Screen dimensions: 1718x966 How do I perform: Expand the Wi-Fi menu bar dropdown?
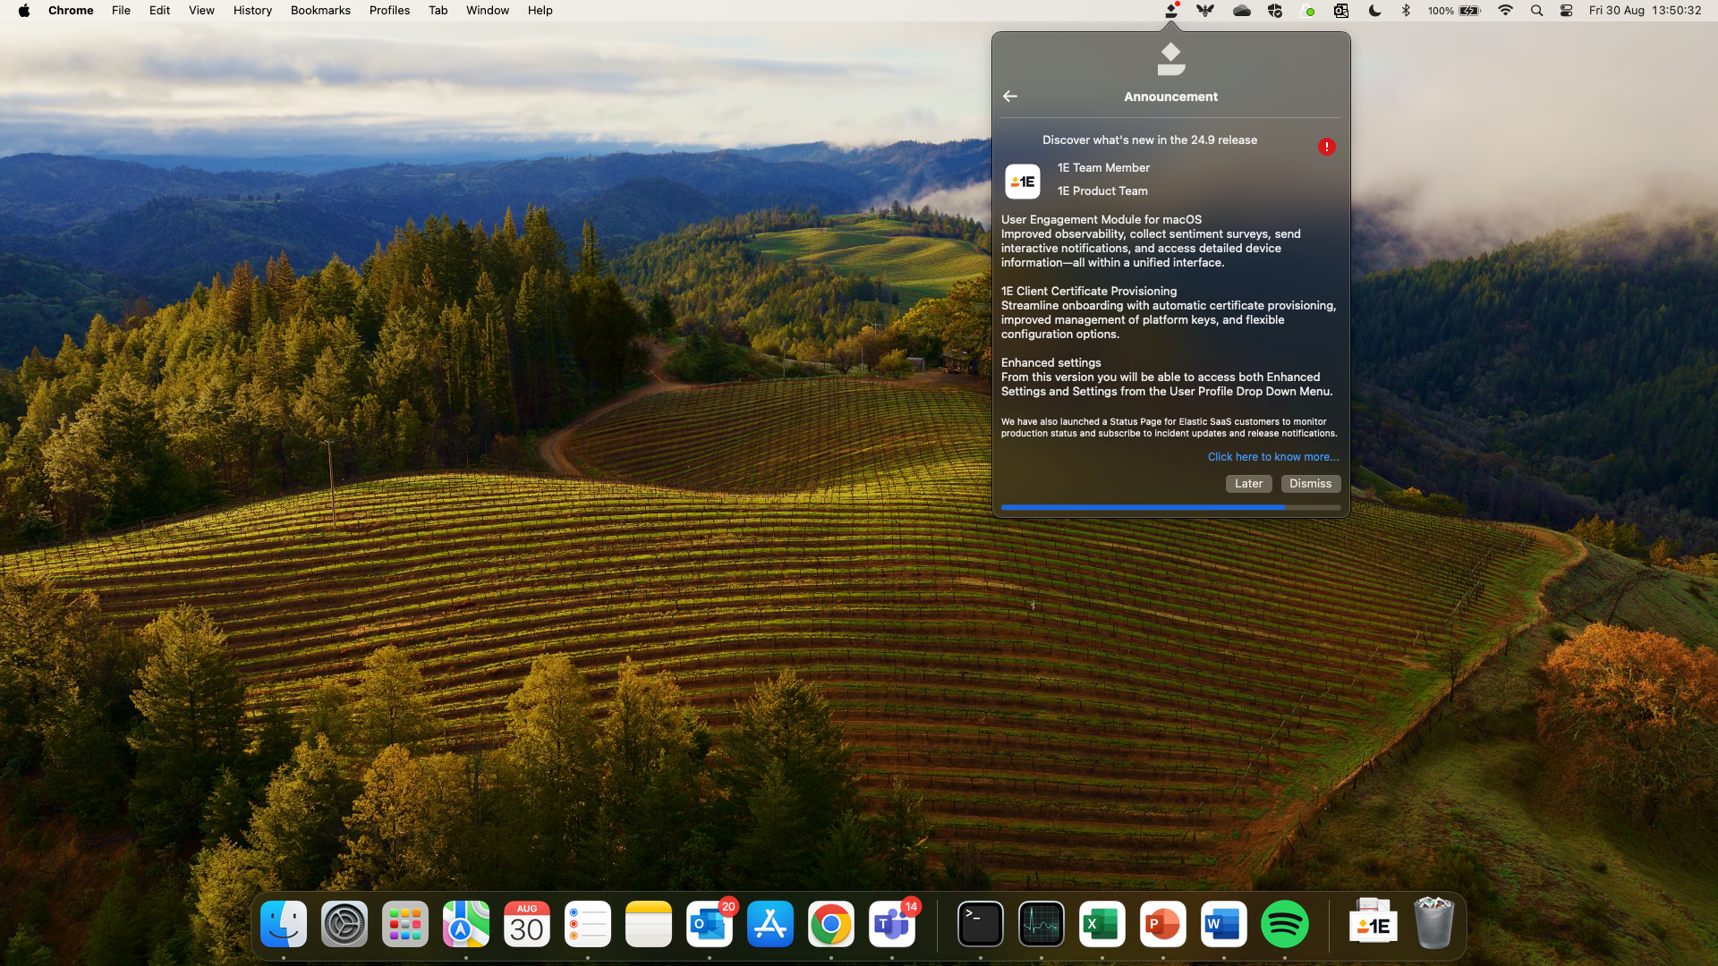1505,11
